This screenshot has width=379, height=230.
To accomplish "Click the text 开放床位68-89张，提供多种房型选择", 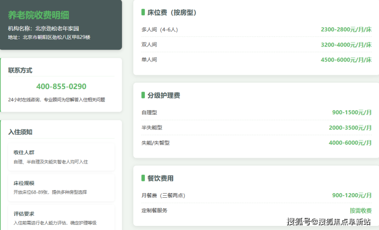I will pyautogui.click(x=50, y=192).
